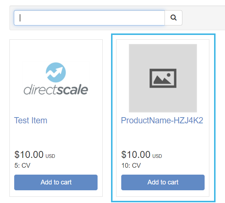225x203 pixels.
Task: Click the directscale wordmark text in the logo
Action: click(56, 89)
